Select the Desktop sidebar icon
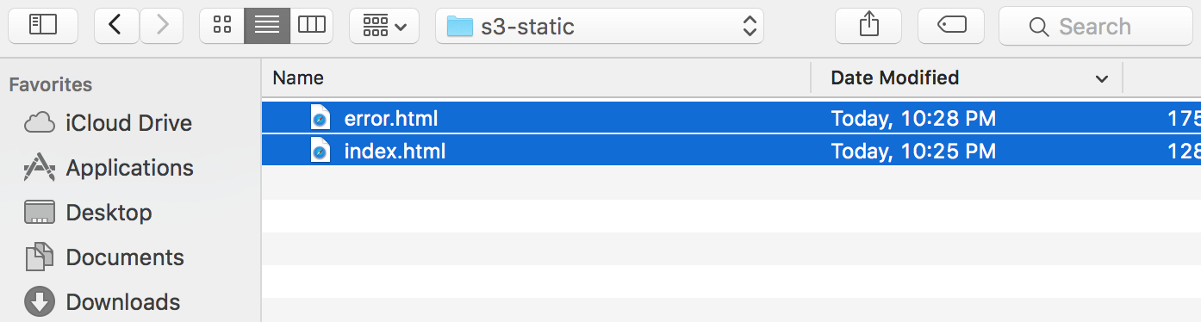 click(x=40, y=213)
